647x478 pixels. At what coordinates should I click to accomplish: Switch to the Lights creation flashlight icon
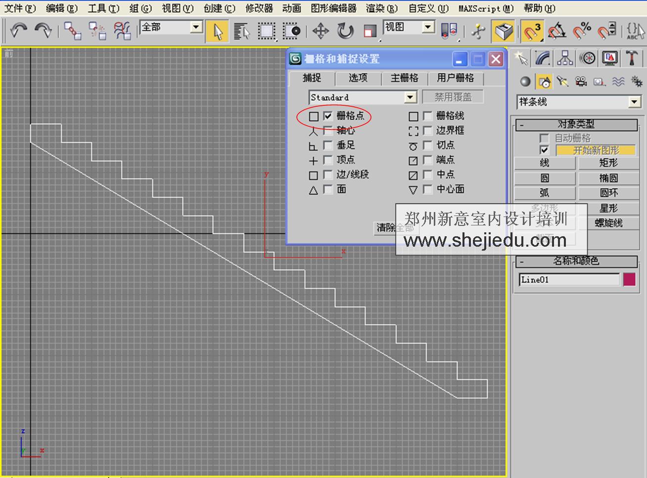[562, 82]
